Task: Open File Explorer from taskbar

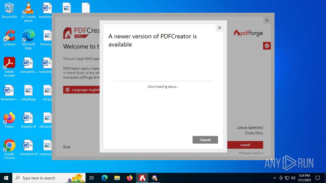Action: pyautogui.click(x=117, y=178)
